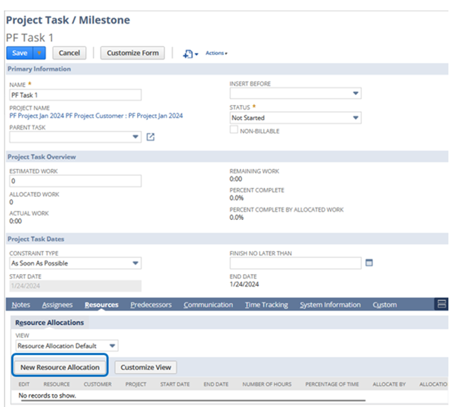Screen dimensions: 461x407
Task: Open the Communication tab
Action: click(208, 305)
